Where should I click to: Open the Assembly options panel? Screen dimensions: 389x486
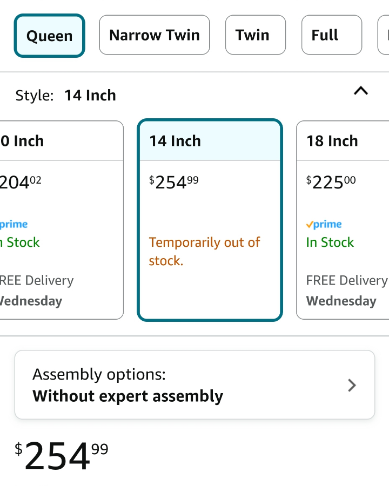[194, 384]
